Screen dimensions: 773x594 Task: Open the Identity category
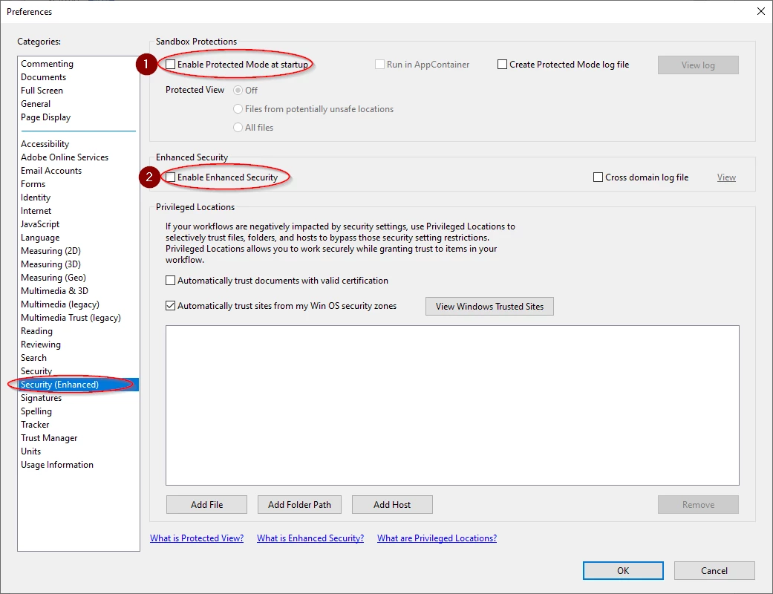pos(36,198)
